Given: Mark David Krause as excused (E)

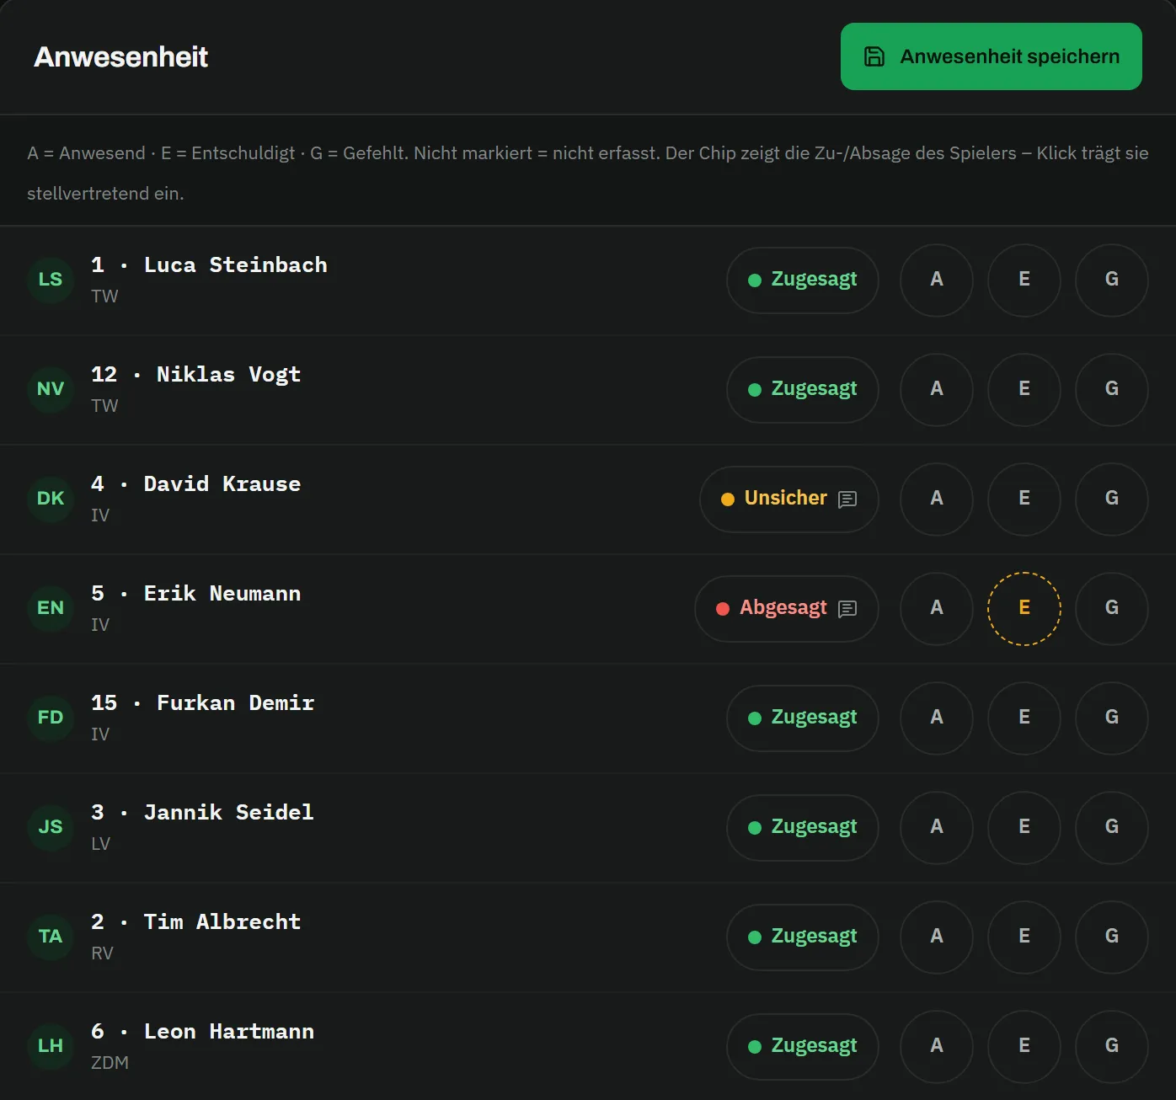Looking at the screenshot, I should pyautogui.click(x=1024, y=499).
